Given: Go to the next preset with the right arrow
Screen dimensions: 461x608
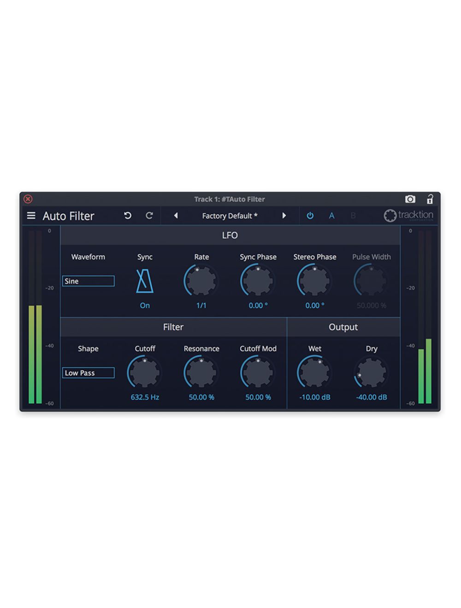Looking at the screenshot, I should [284, 216].
